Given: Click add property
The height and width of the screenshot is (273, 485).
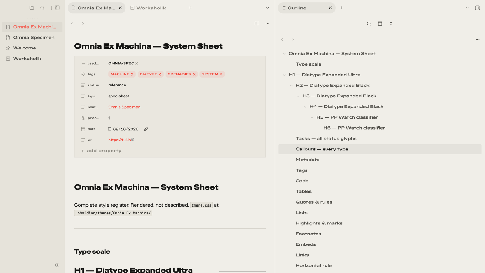Looking at the screenshot, I should pos(101,151).
